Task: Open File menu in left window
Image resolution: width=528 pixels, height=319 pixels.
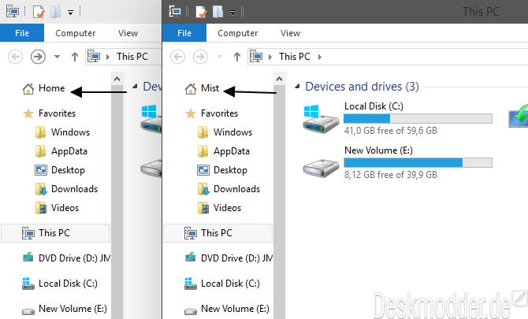Action: coord(22,33)
